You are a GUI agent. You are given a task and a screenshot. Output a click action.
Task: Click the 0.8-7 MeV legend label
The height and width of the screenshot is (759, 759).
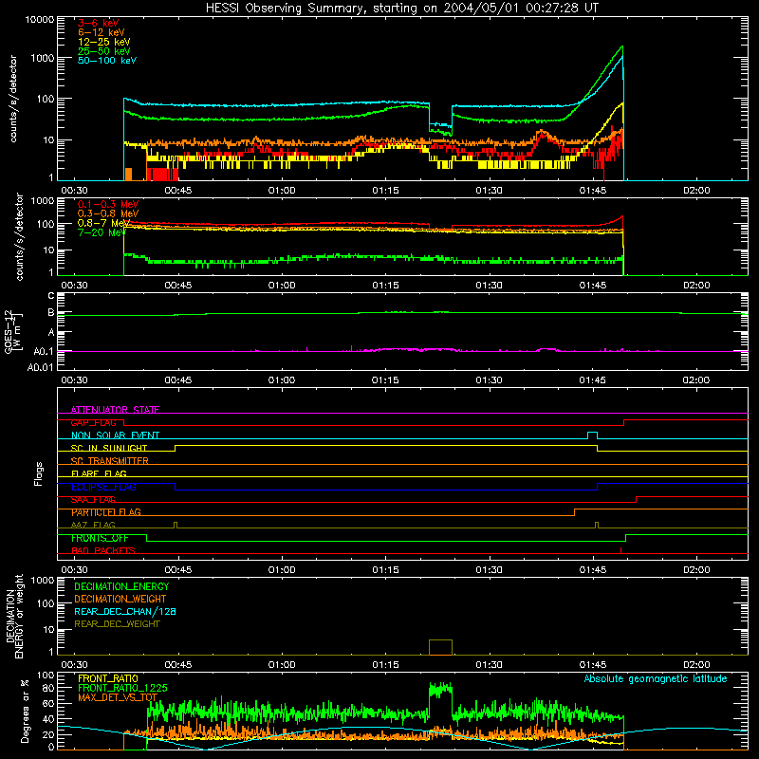[x=104, y=223]
